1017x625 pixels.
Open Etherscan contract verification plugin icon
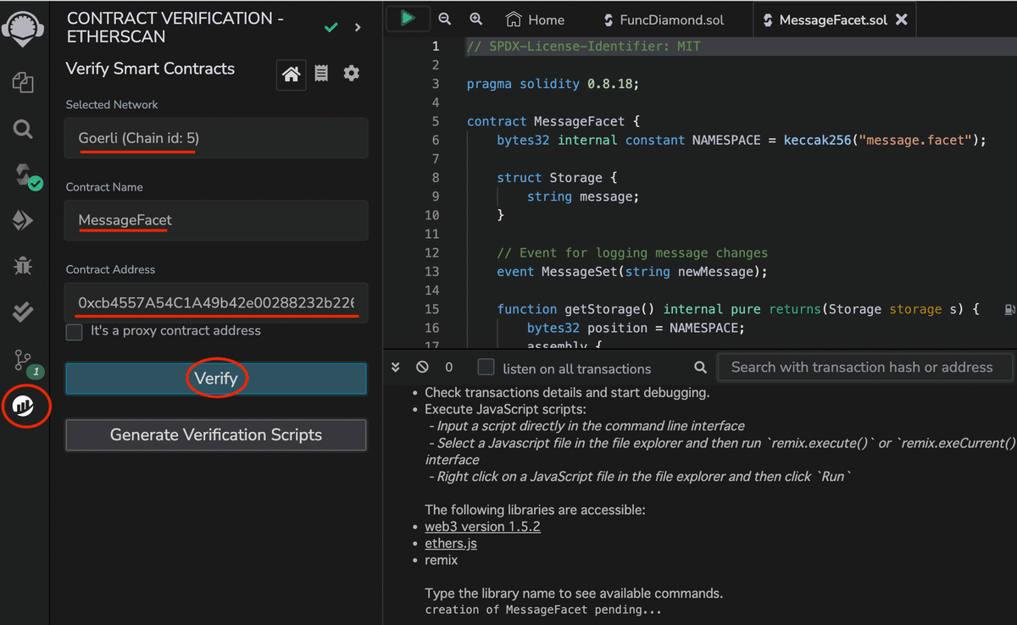pos(25,407)
